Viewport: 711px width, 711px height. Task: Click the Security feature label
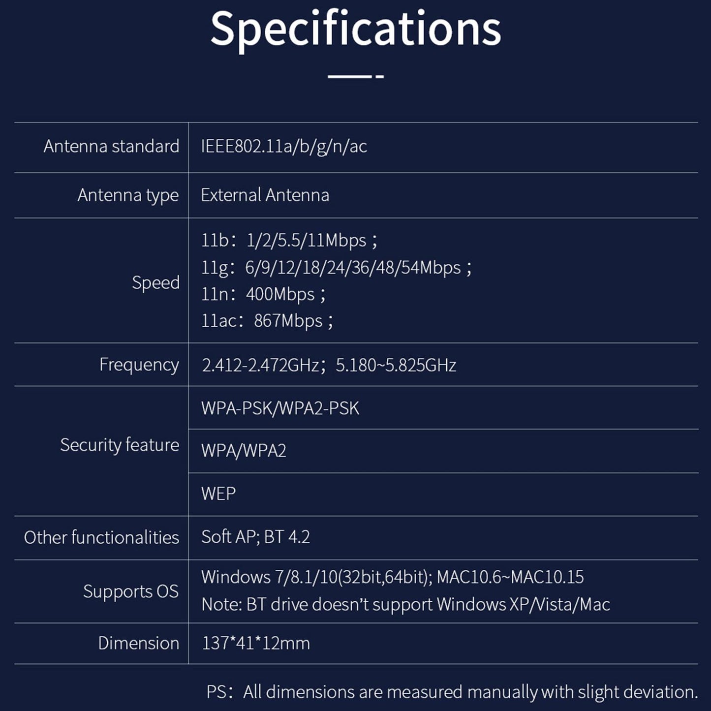pyautogui.click(x=120, y=445)
